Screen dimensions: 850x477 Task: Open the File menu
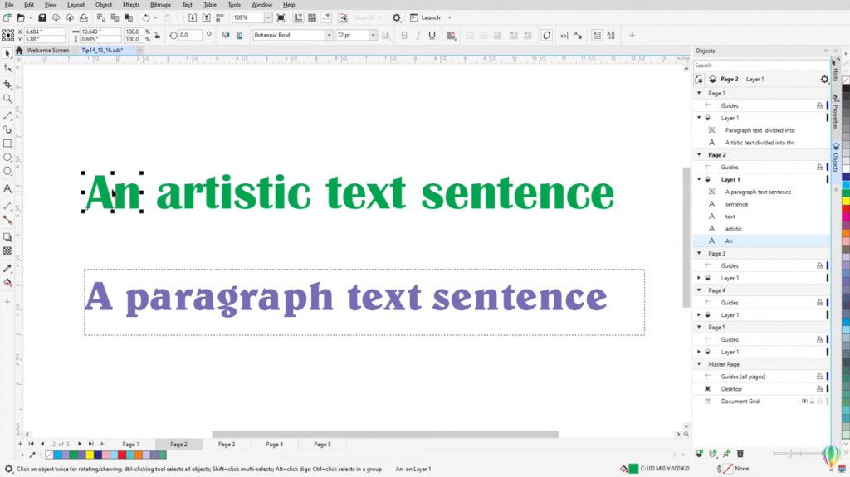(9, 5)
